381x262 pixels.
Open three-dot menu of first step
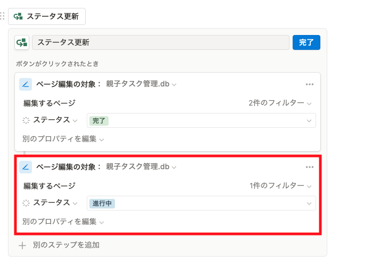(309, 84)
